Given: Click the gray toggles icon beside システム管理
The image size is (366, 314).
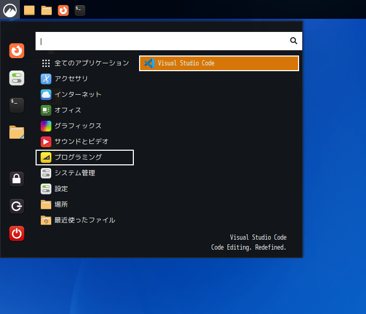Looking at the screenshot, I should point(46,173).
